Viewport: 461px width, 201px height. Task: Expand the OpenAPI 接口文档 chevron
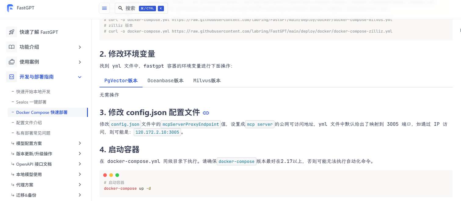[x=80, y=164]
